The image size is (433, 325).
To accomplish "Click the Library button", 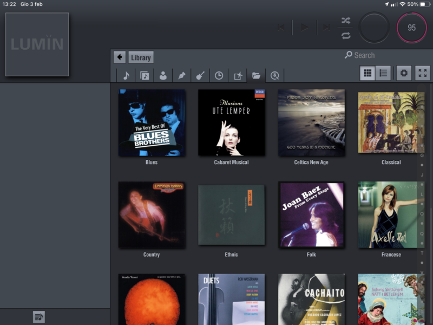I will (x=141, y=57).
